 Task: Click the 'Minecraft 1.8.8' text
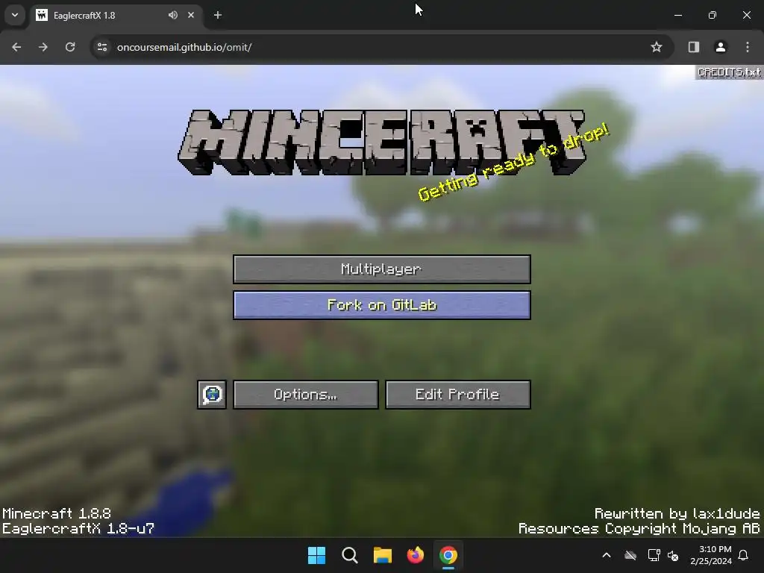pos(57,513)
